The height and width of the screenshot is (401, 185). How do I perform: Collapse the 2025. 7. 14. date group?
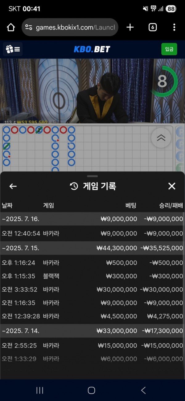click(92, 331)
